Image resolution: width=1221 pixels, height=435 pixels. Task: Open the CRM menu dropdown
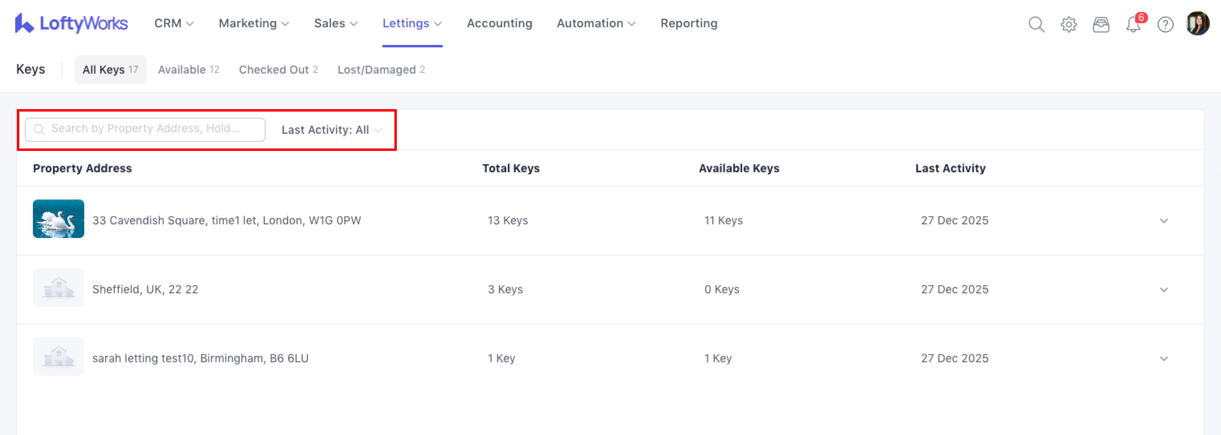click(x=174, y=23)
